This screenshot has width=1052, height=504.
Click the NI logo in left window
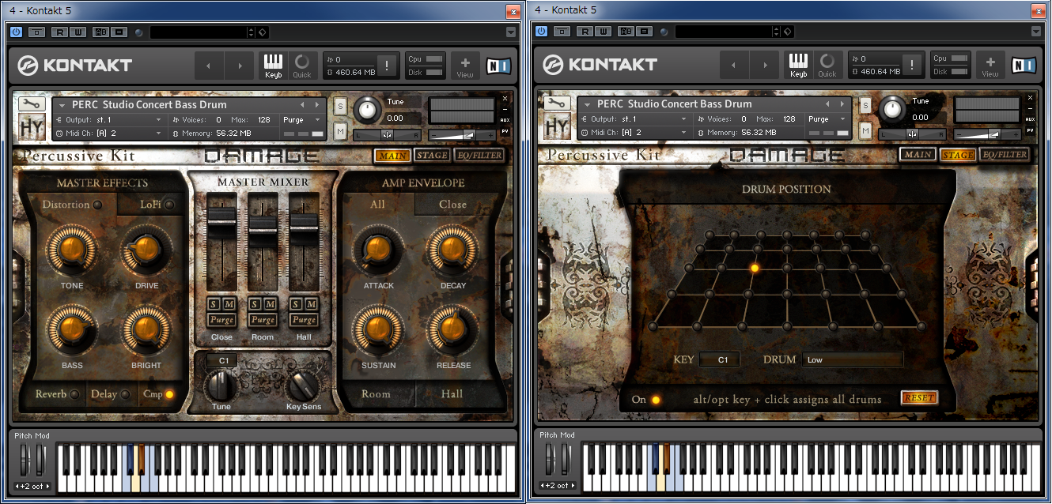click(x=498, y=66)
